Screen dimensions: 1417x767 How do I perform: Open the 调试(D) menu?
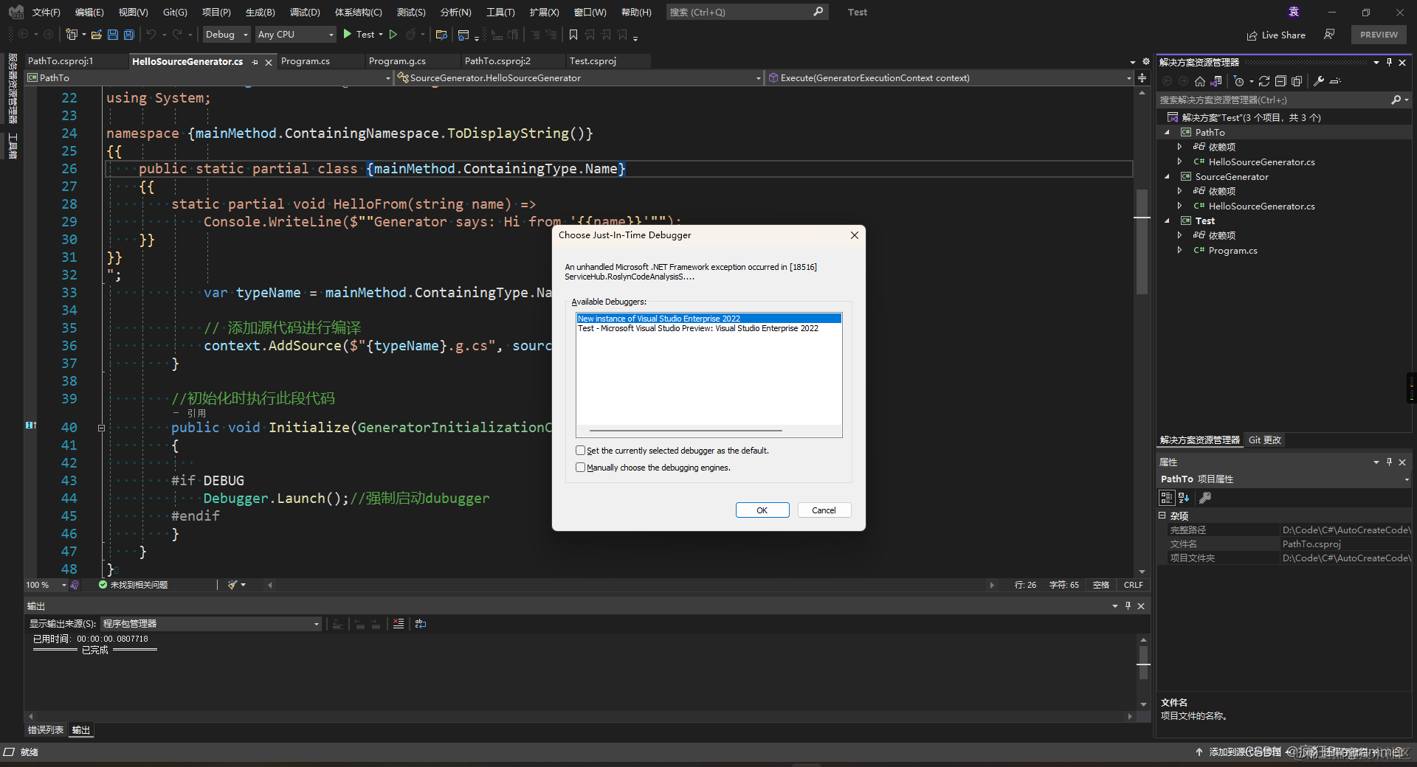click(305, 13)
